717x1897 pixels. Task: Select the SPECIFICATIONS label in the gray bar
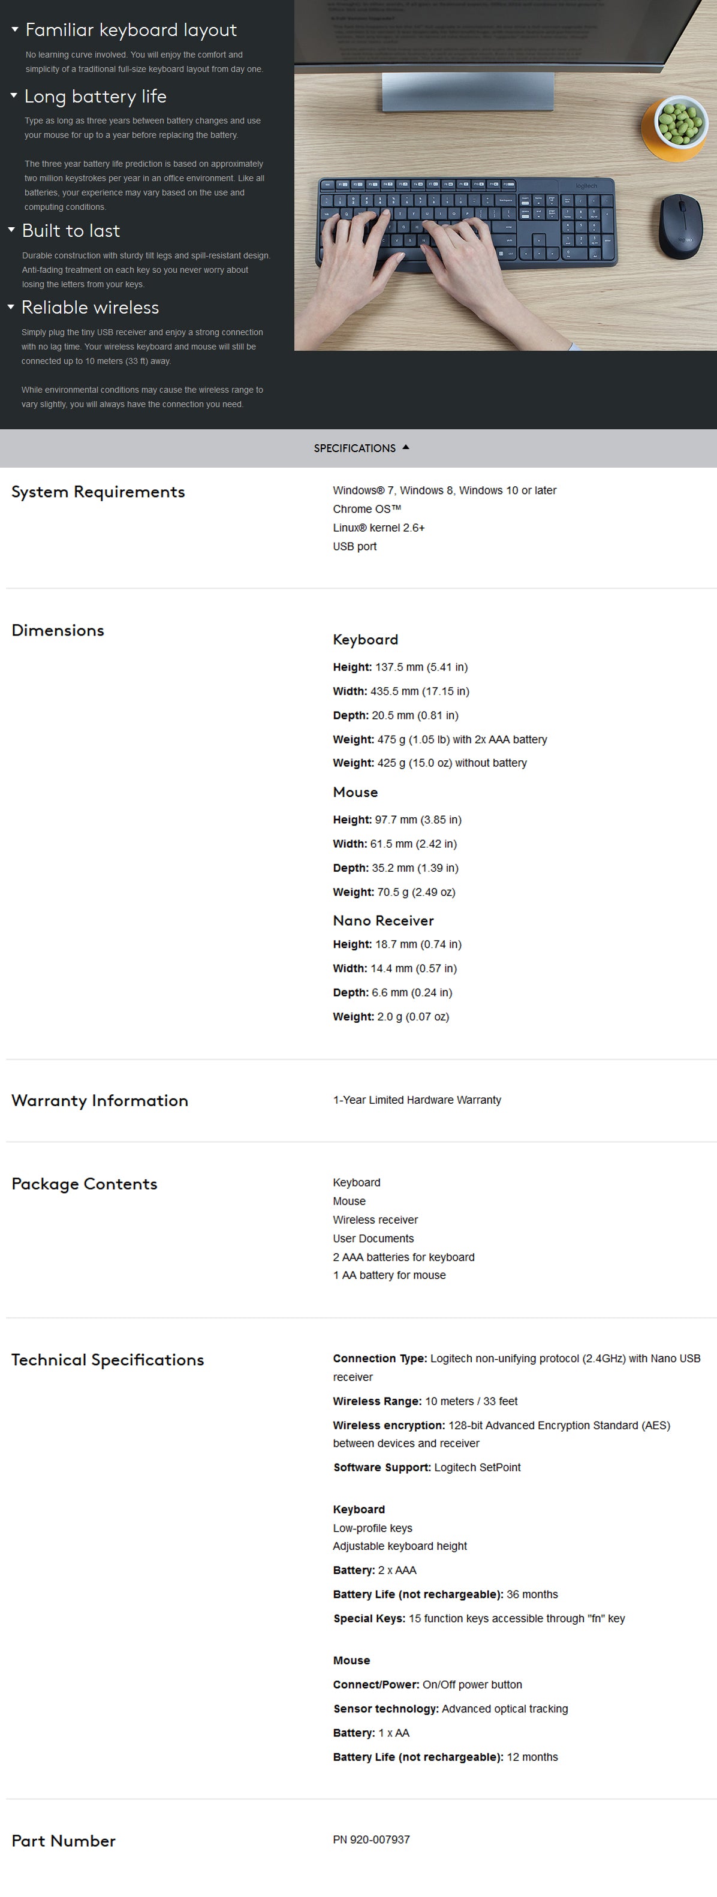(x=354, y=448)
